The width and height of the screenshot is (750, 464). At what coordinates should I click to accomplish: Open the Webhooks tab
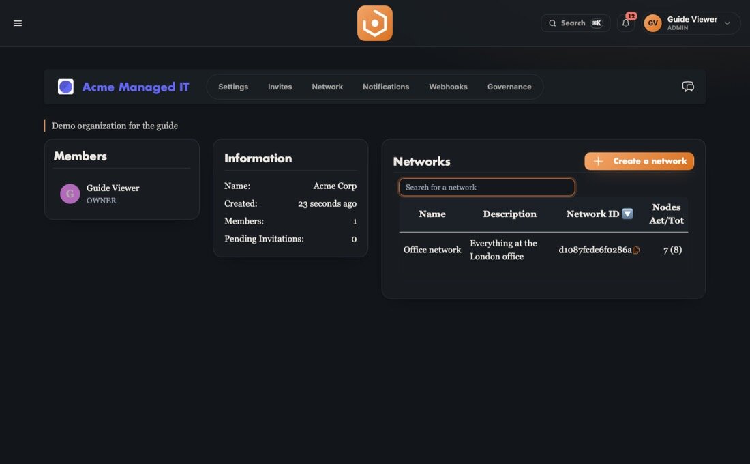click(x=448, y=87)
